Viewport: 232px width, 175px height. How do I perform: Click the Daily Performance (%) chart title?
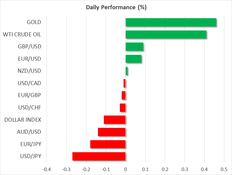coord(116,8)
